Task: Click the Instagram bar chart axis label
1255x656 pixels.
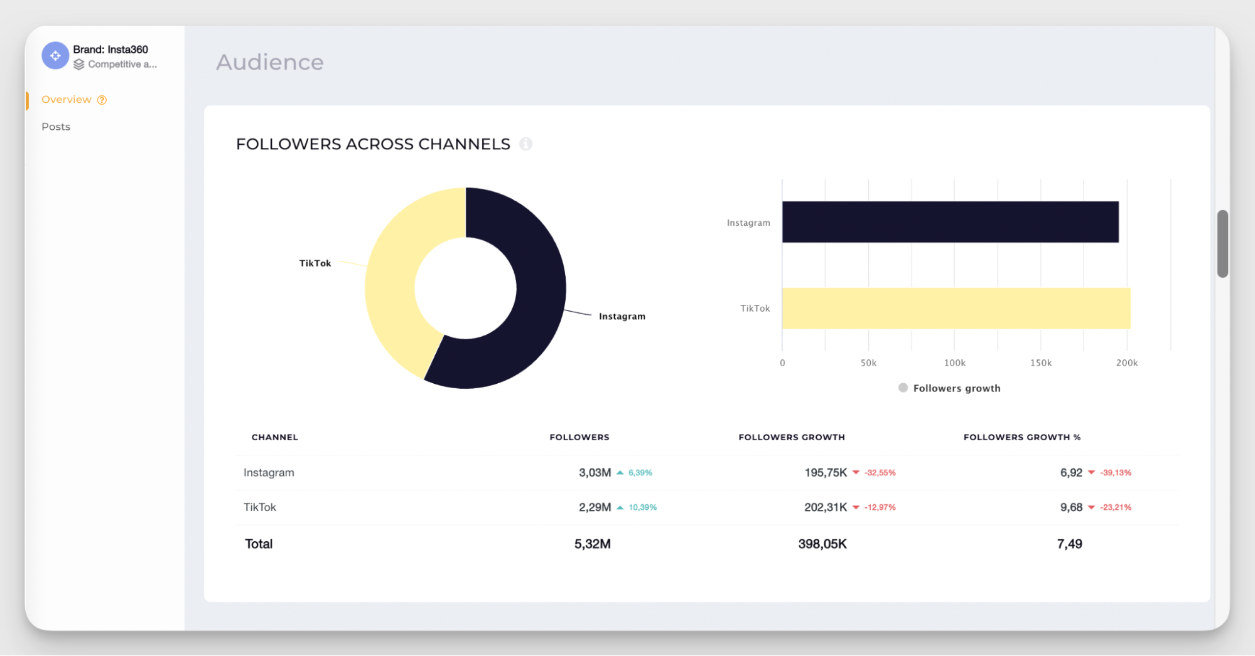Action: pyautogui.click(x=748, y=223)
